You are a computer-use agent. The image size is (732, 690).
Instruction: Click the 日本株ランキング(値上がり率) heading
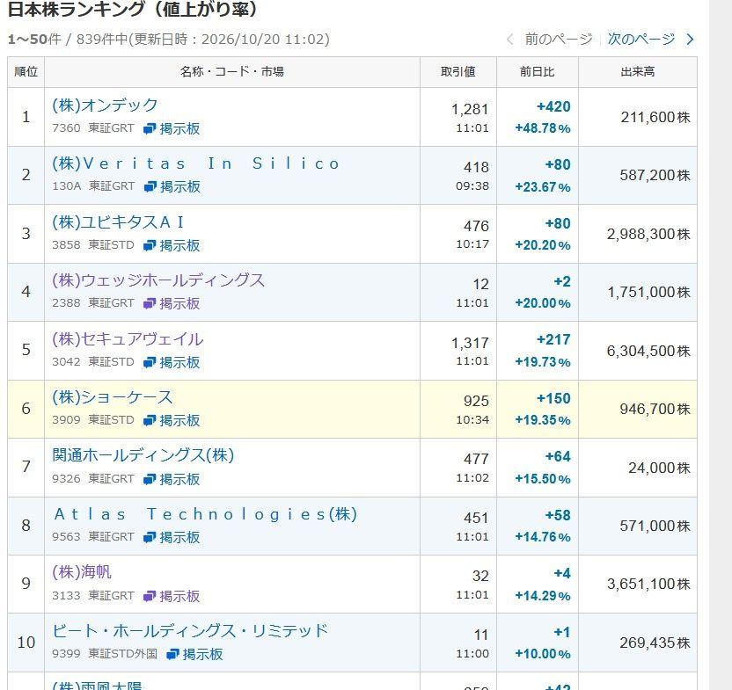(x=133, y=10)
